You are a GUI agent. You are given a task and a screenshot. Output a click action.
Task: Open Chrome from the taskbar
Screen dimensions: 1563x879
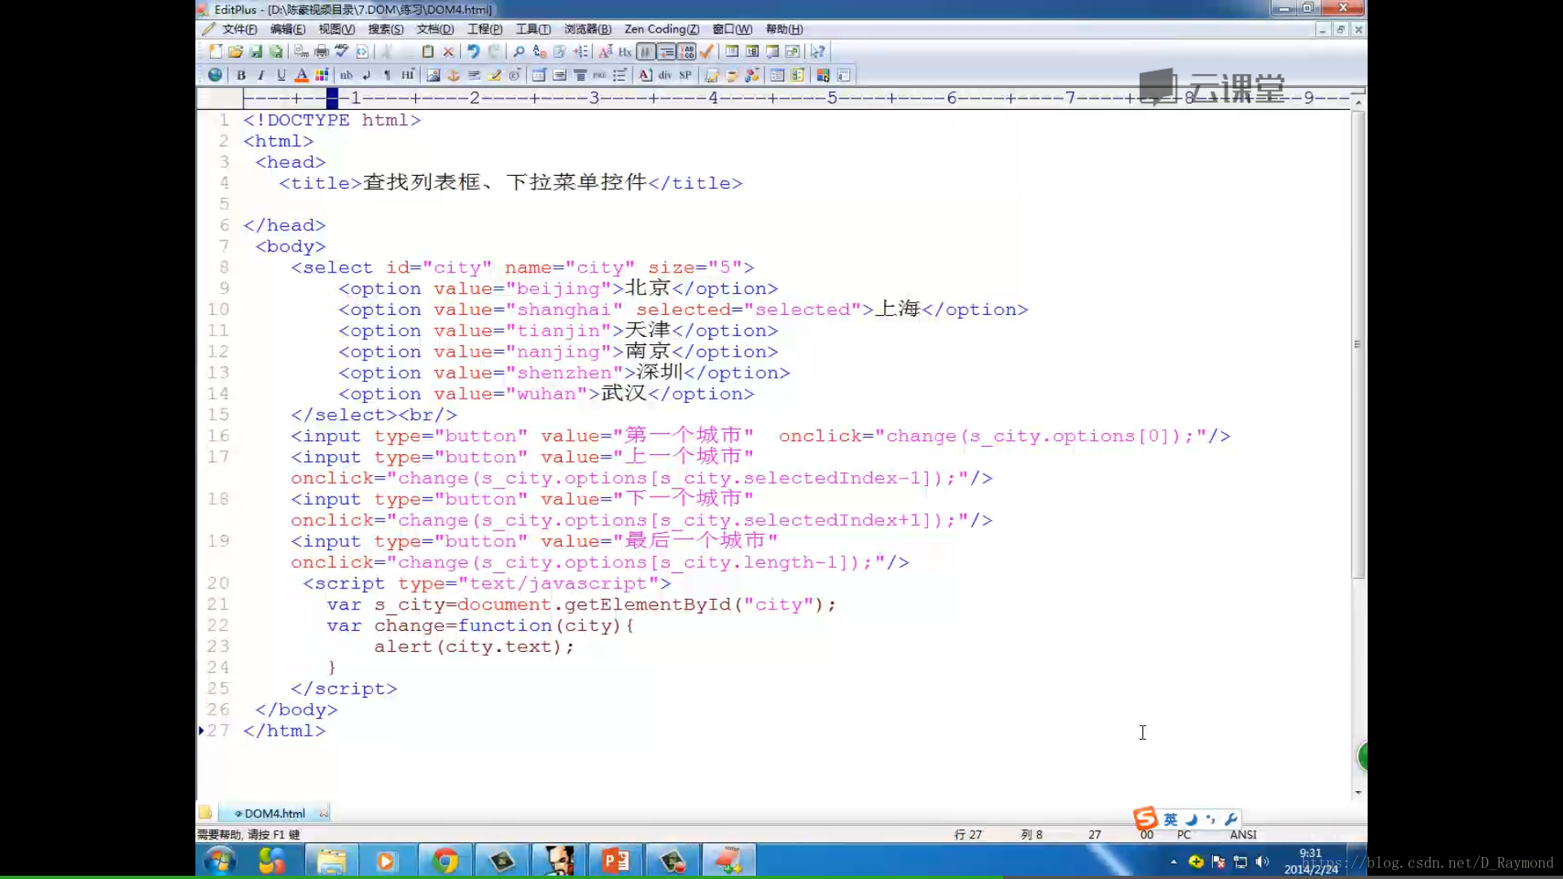[x=444, y=860]
